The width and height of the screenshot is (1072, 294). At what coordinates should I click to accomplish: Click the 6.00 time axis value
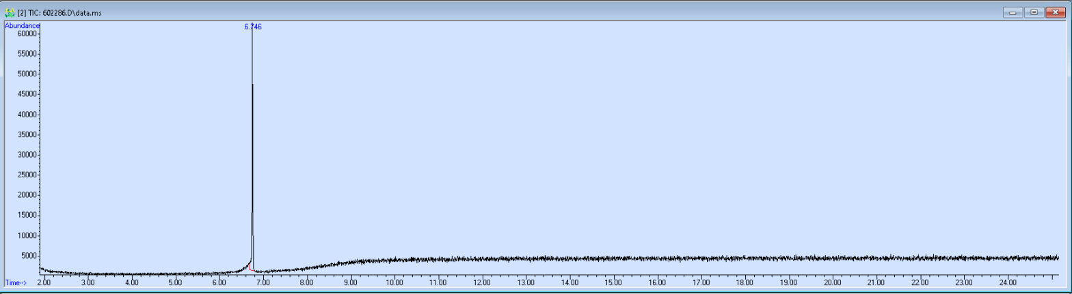point(219,282)
